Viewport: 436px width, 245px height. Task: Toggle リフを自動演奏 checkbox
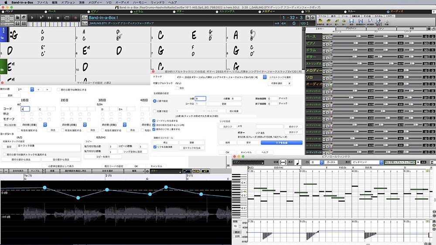(155, 147)
